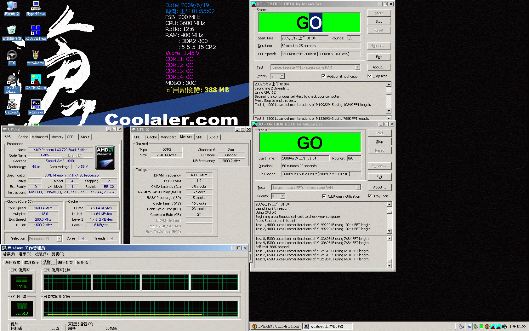The width and height of the screenshot is (529, 331).
Task: Select the Camera4 desktop shortcut
Action: coord(12,107)
